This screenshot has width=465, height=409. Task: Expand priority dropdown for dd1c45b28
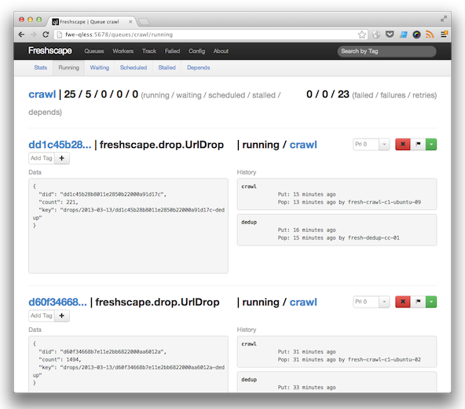pyautogui.click(x=384, y=145)
